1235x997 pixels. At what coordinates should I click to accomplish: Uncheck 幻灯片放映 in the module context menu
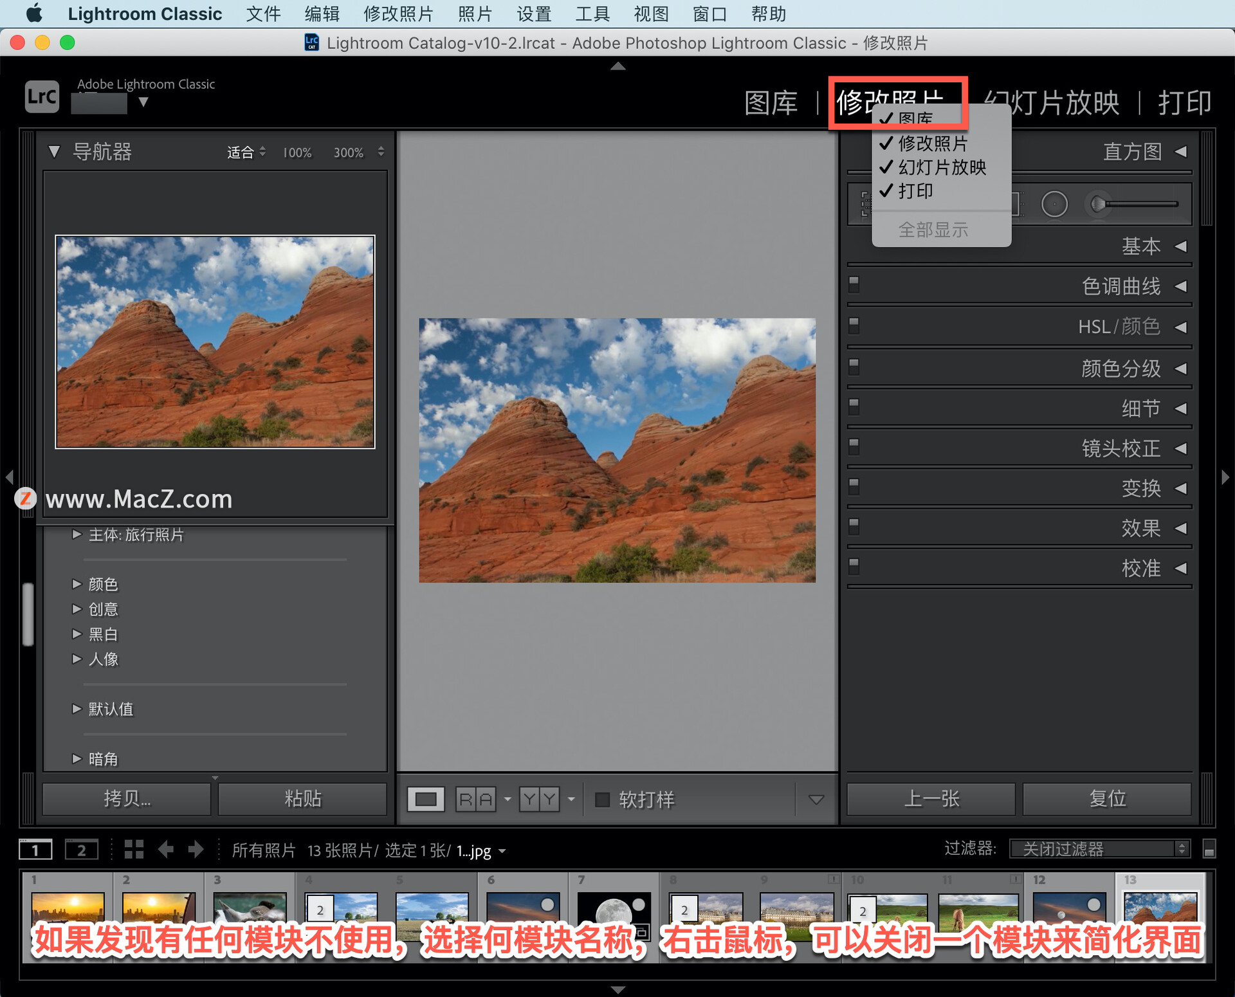(941, 167)
